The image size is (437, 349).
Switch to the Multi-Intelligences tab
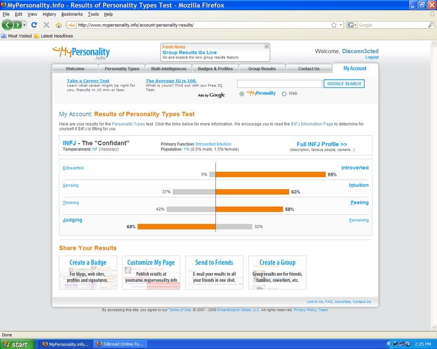[x=169, y=69]
